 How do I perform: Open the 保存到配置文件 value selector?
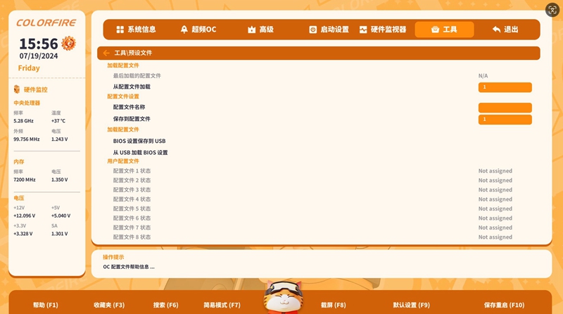[x=505, y=120]
